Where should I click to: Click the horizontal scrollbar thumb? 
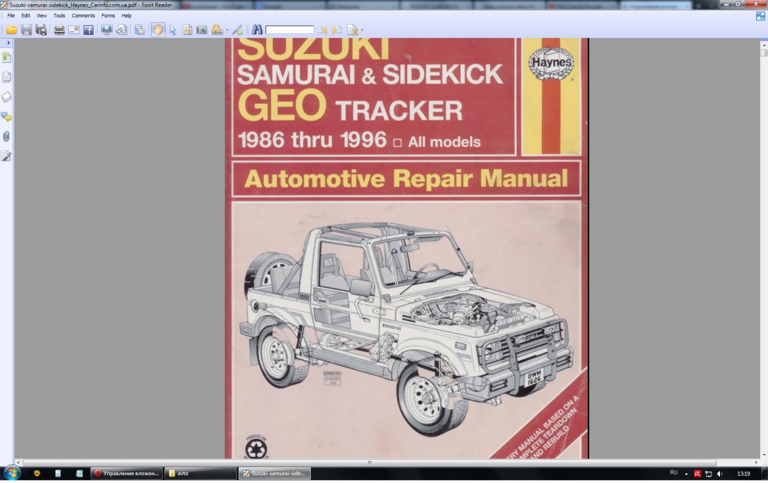tap(369, 463)
